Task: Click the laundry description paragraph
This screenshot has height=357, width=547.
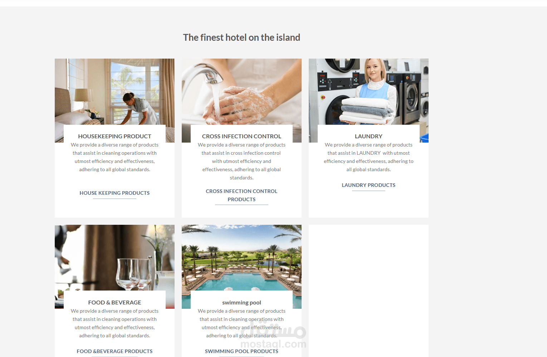Action: tap(368, 157)
